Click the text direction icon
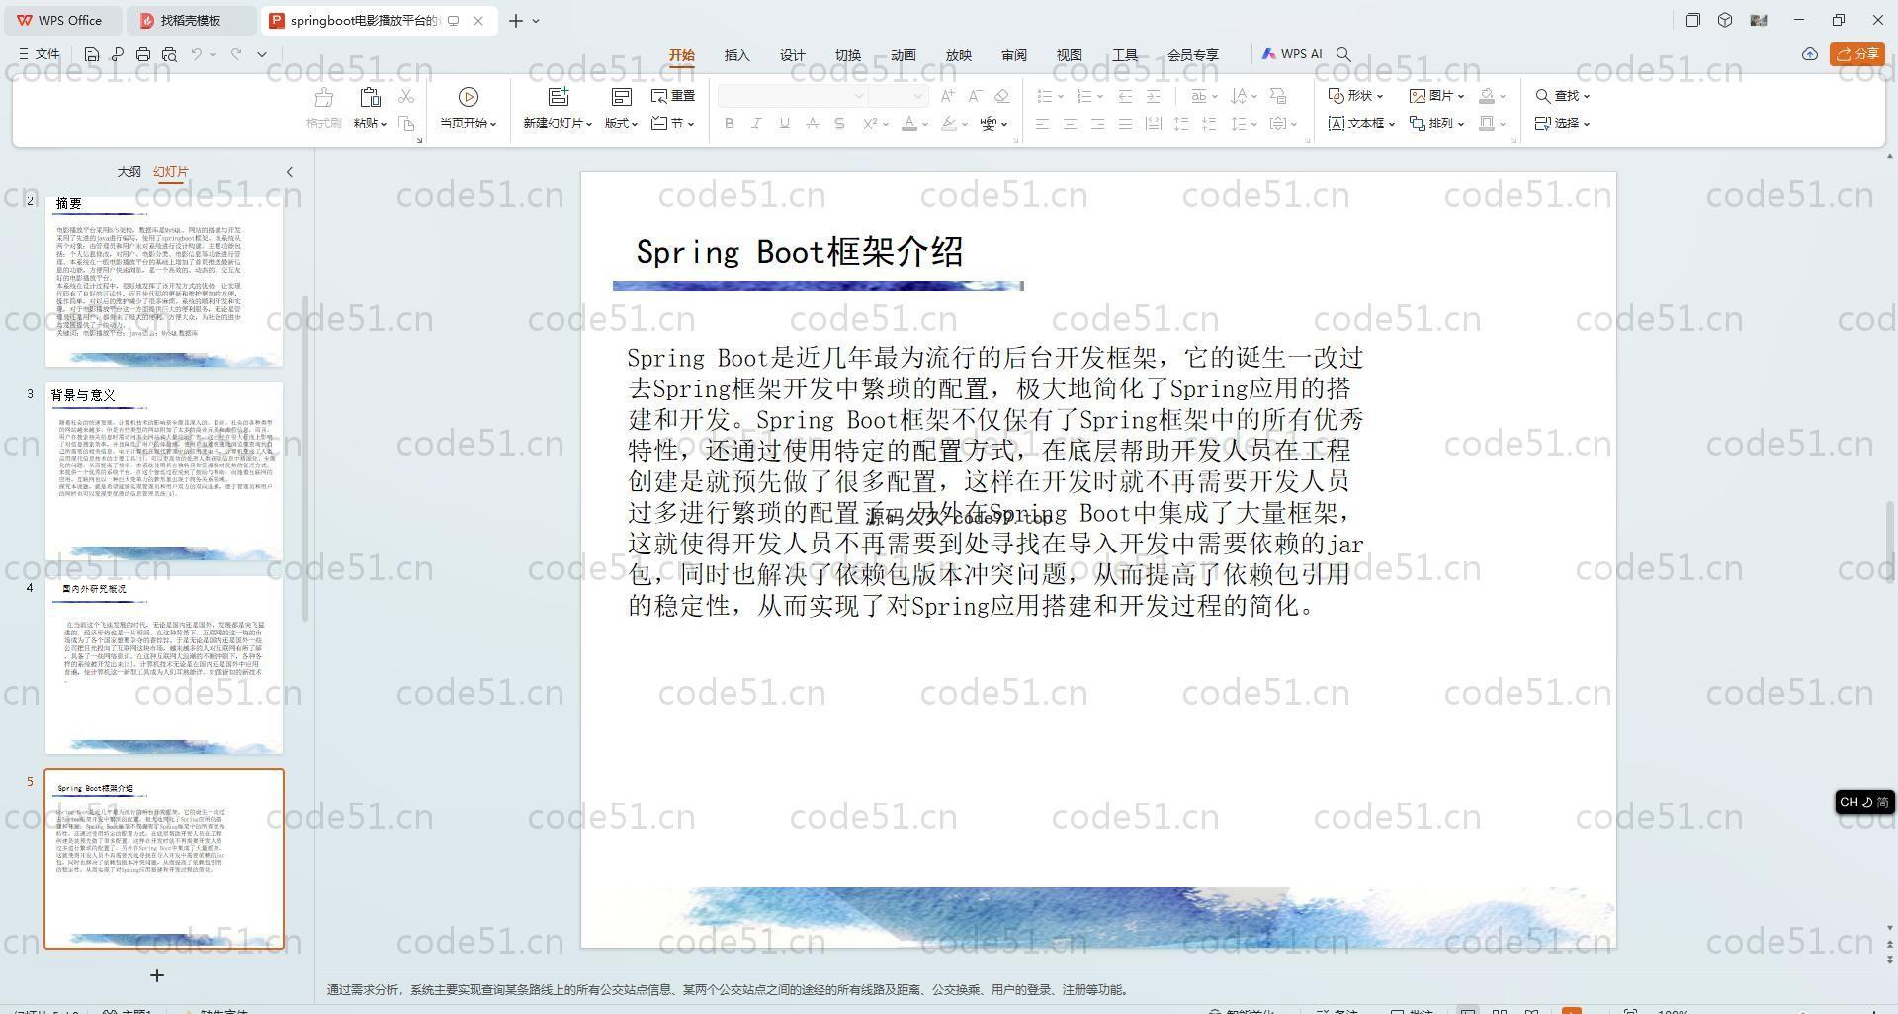This screenshot has height=1014, width=1898. pos(1239,96)
